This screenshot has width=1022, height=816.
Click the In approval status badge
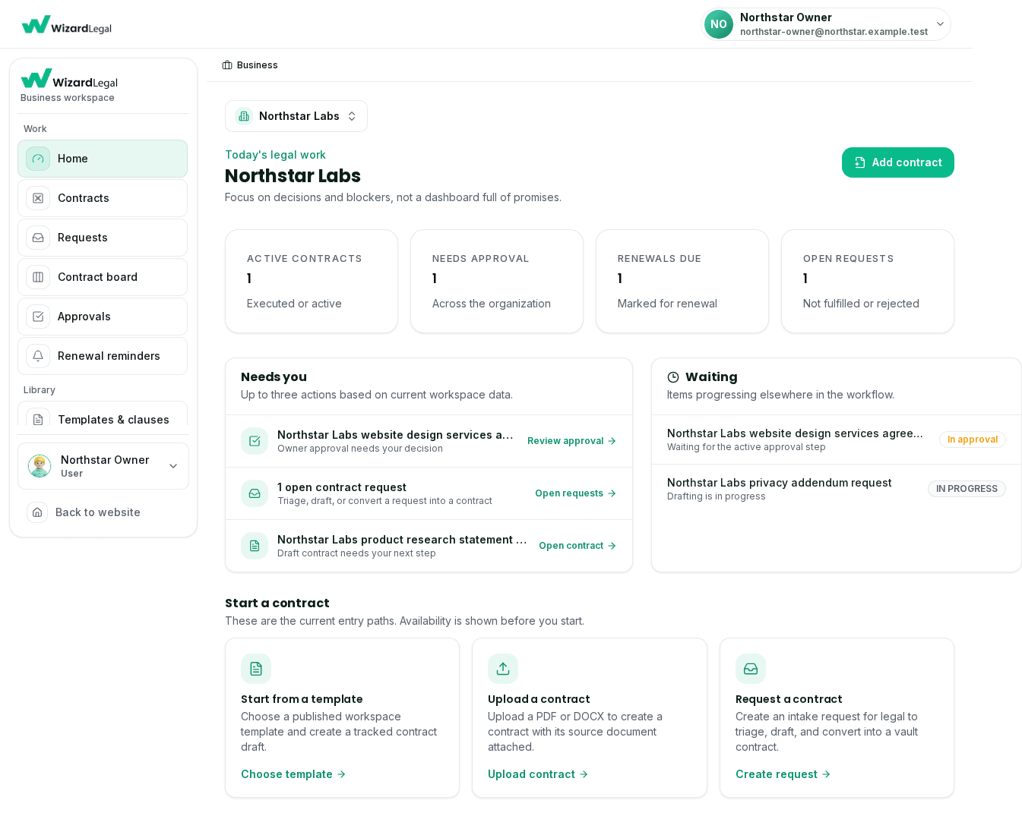(973, 440)
